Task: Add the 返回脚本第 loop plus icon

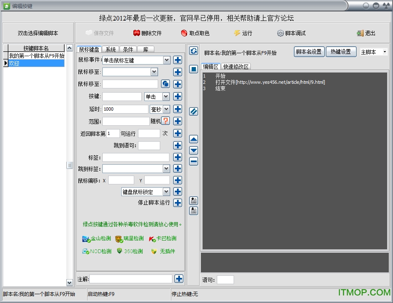Action: pos(178,133)
